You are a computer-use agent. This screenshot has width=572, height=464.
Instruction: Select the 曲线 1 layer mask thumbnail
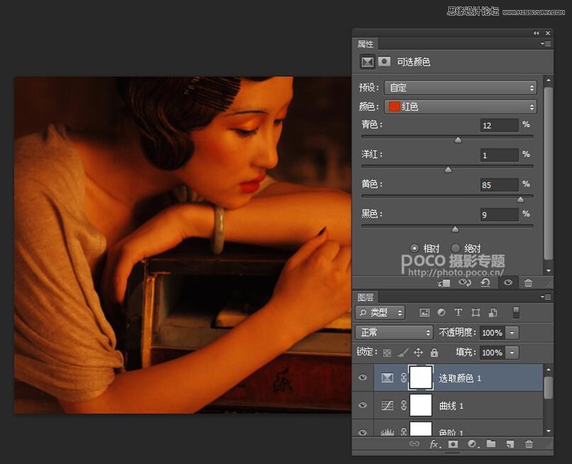[421, 405]
